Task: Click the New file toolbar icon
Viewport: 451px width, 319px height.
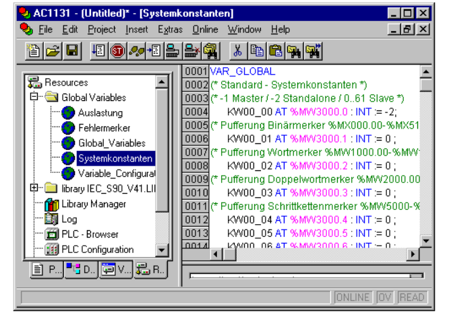Action: (34, 51)
